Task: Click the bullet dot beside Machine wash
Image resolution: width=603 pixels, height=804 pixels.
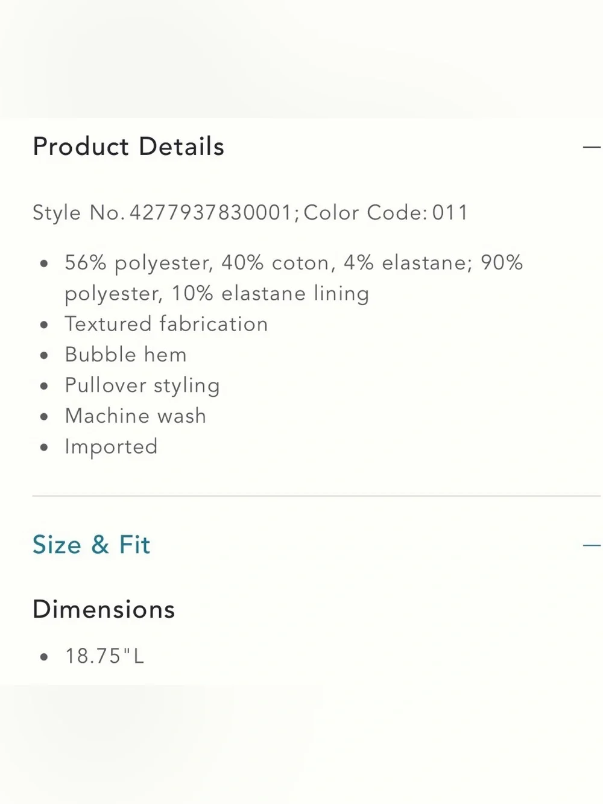Action: pos(43,417)
